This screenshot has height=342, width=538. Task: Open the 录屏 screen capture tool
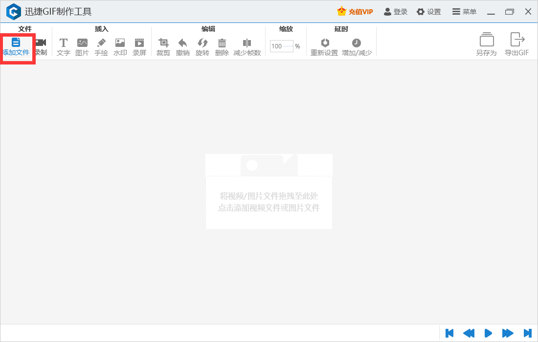click(x=139, y=47)
